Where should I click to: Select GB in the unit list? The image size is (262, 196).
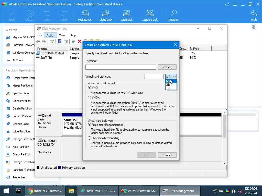click(x=171, y=85)
